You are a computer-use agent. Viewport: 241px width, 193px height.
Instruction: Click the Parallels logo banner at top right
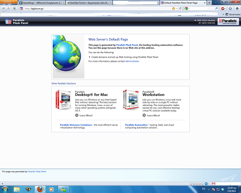228,21
